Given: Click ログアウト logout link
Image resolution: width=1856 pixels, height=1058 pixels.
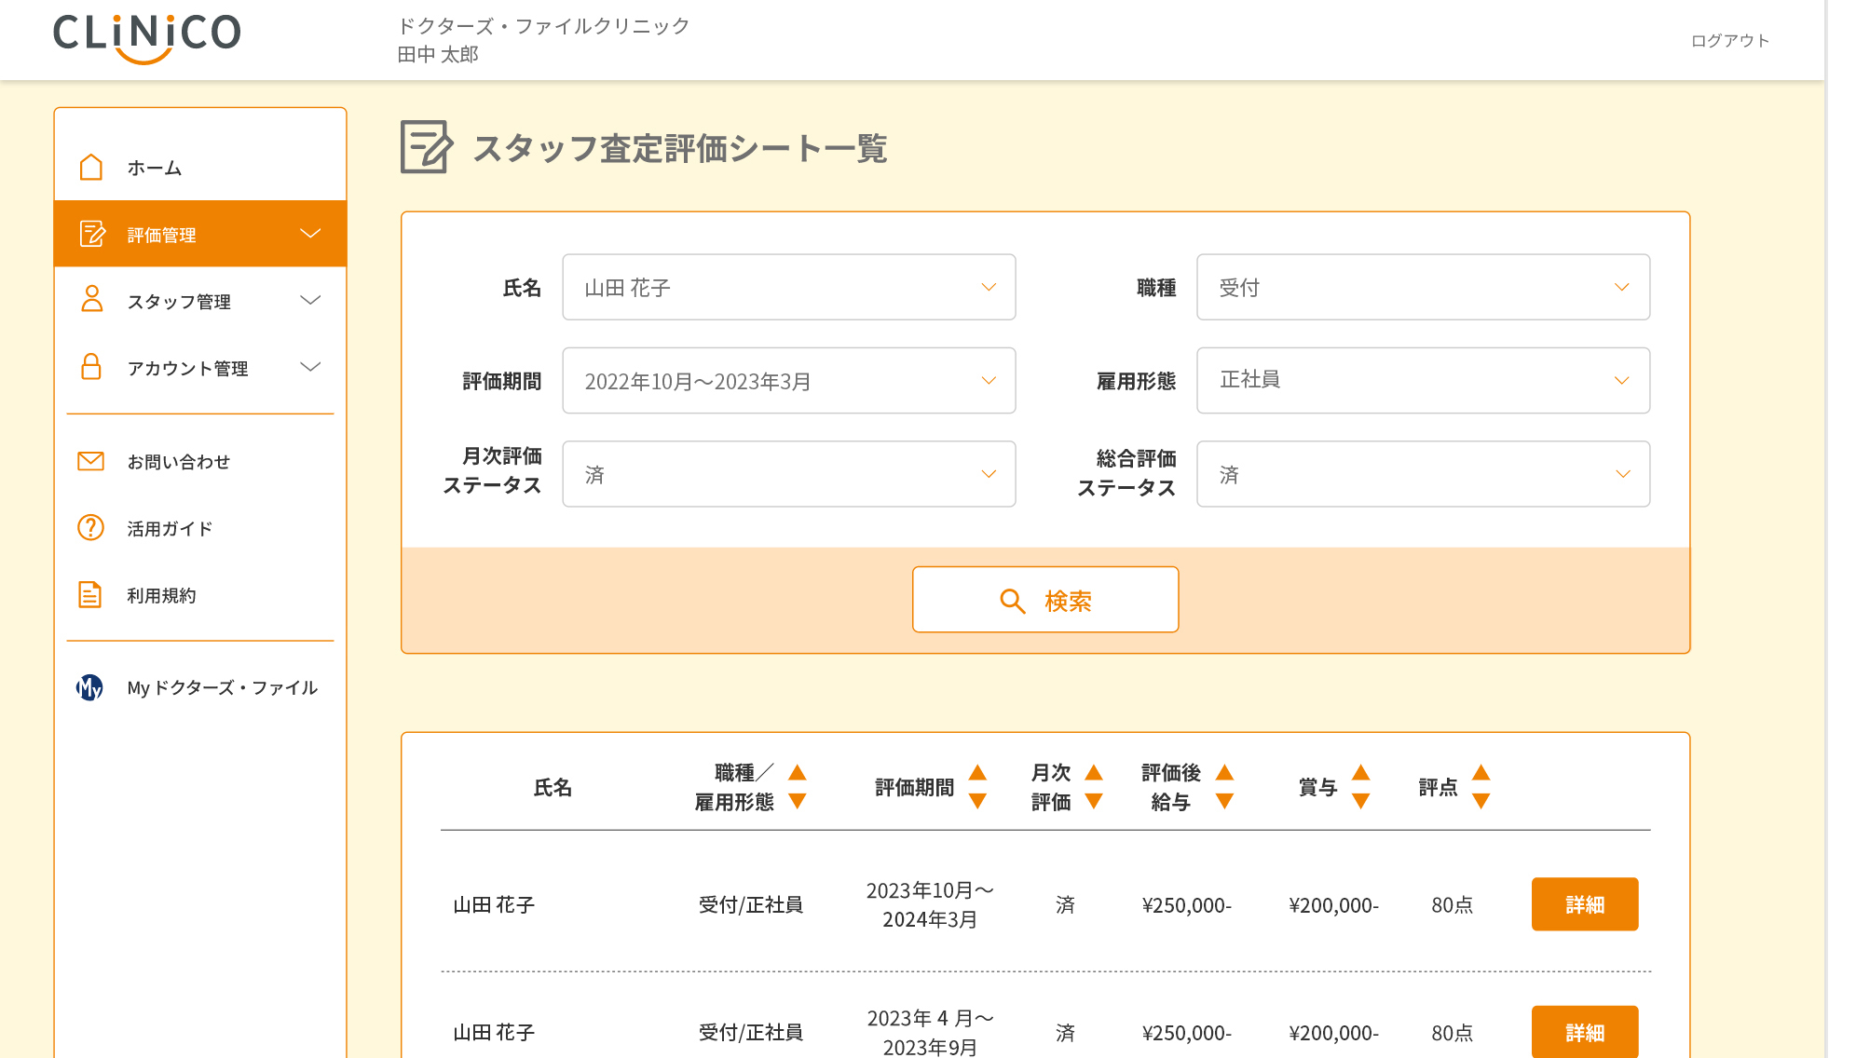Looking at the screenshot, I should [x=1729, y=41].
